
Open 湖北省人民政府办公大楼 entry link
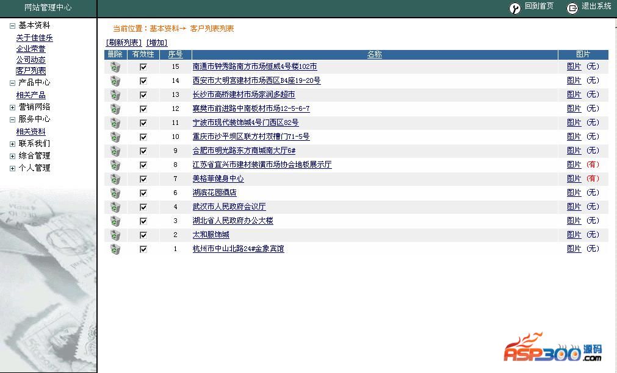pyautogui.click(x=233, y=221)
